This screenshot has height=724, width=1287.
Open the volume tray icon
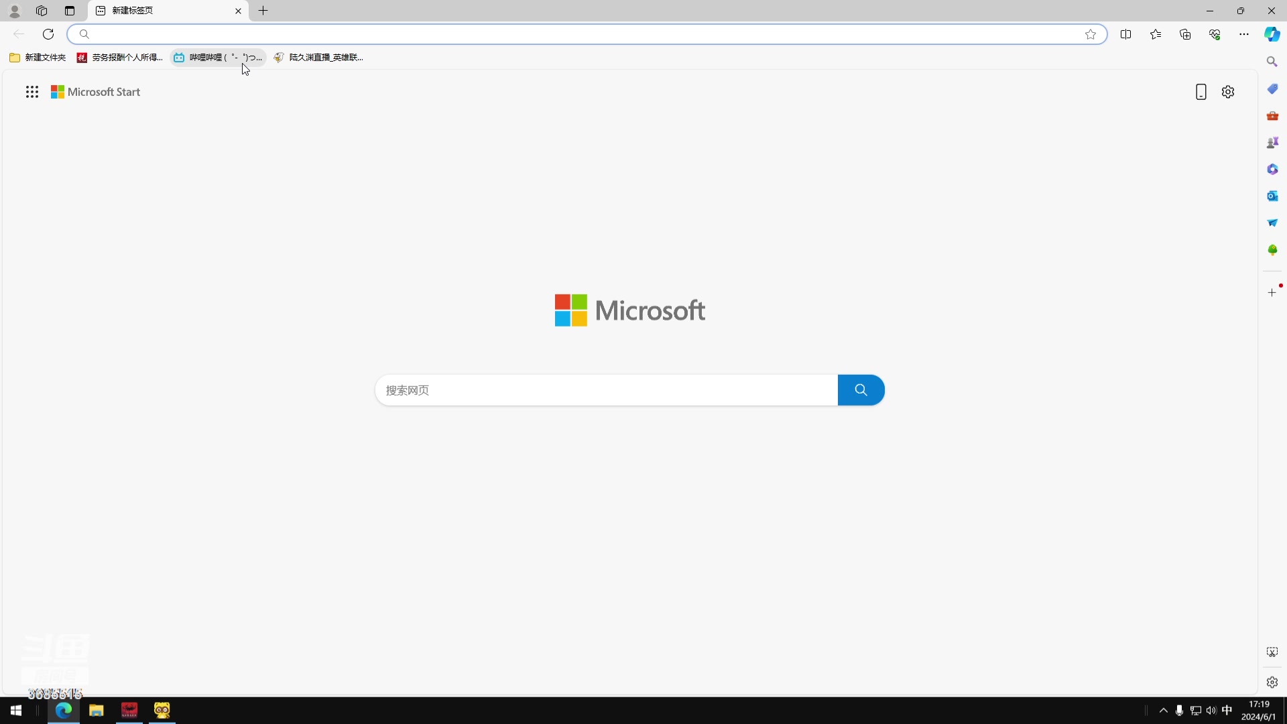pos(1211,711)
